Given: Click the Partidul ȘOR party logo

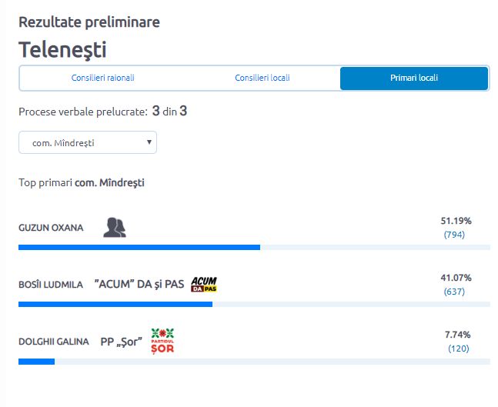Looking at the screenshot, I should pos(162,341).
